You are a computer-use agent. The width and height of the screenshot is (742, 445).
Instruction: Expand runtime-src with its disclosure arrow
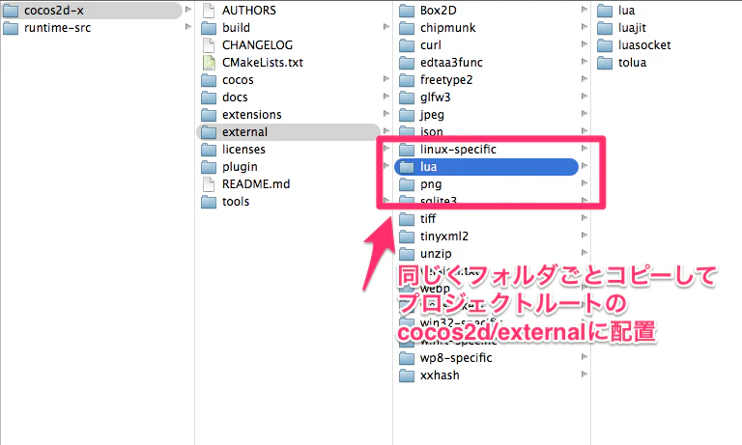tap(188, 27)
